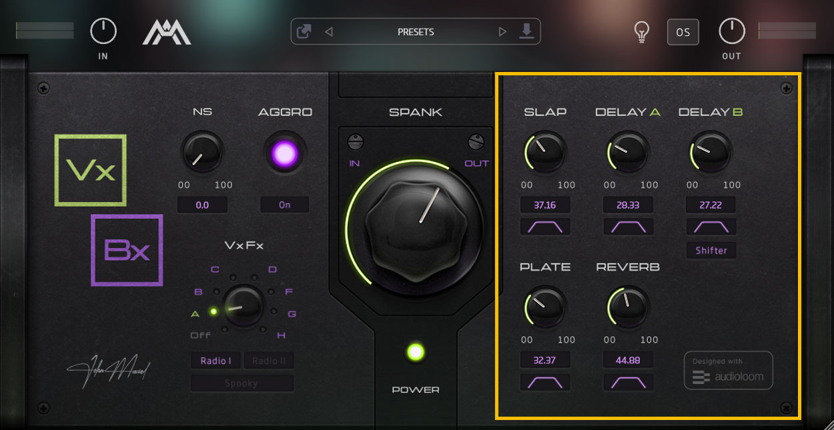Click the SLAP filter shape icon
The width and height of the screenshot is (834, 430).
[x=545, y=227]
